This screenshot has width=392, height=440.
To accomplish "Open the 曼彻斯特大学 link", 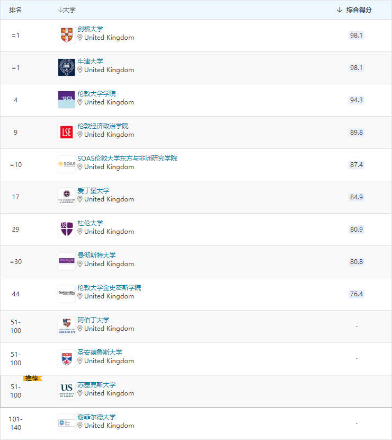I will point(97,255).
